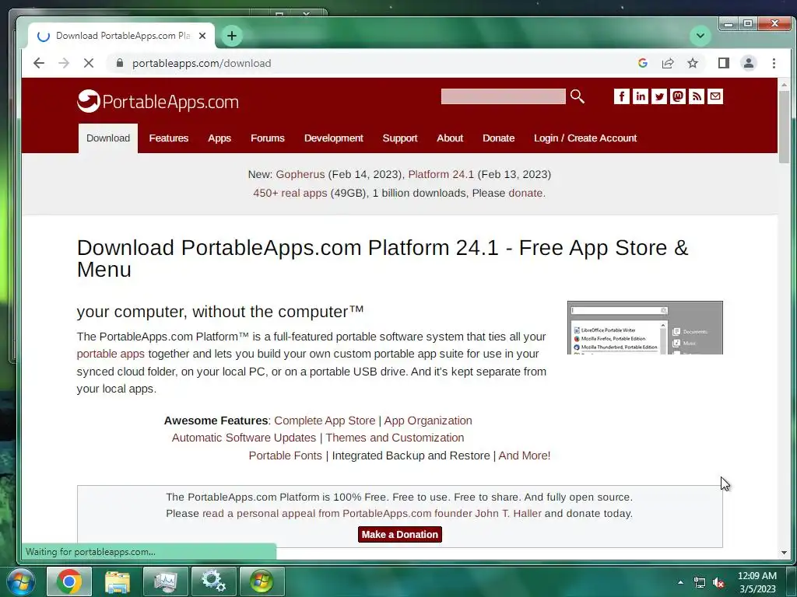Open Themes and Customization link
797x597 pixels.
click(x=395, y=438)
